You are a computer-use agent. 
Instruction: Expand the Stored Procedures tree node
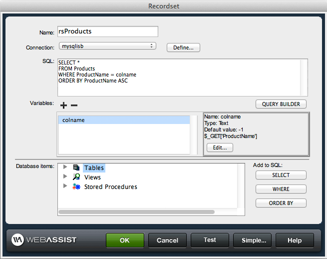pos(65,185)
